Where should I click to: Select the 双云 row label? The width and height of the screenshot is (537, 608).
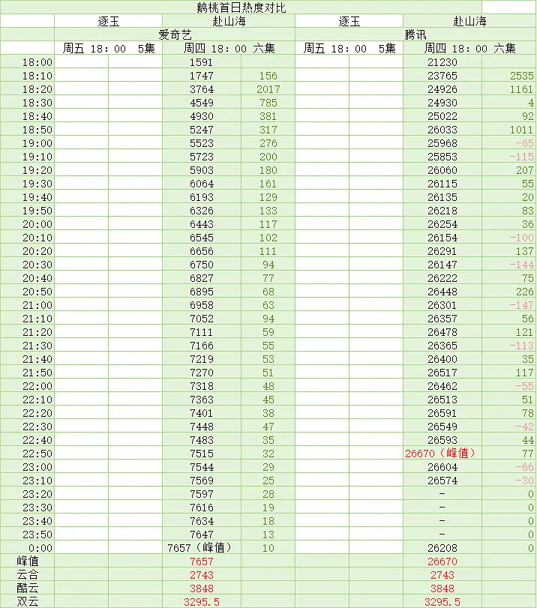click(28, 602)
